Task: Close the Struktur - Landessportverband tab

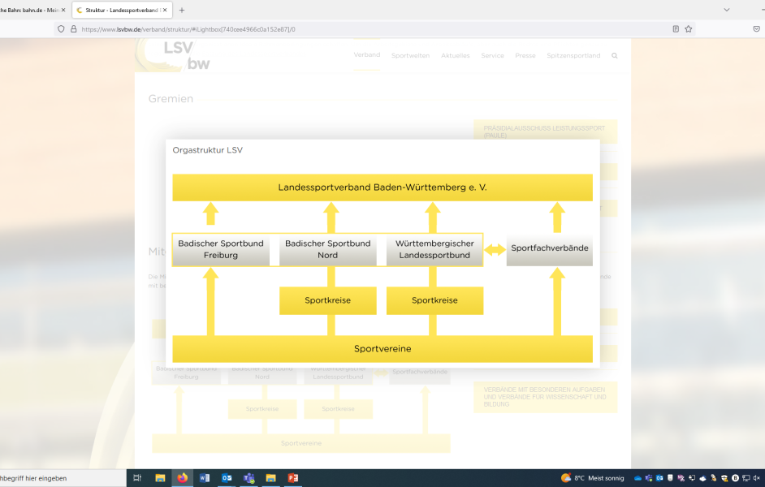Action: 165,10
